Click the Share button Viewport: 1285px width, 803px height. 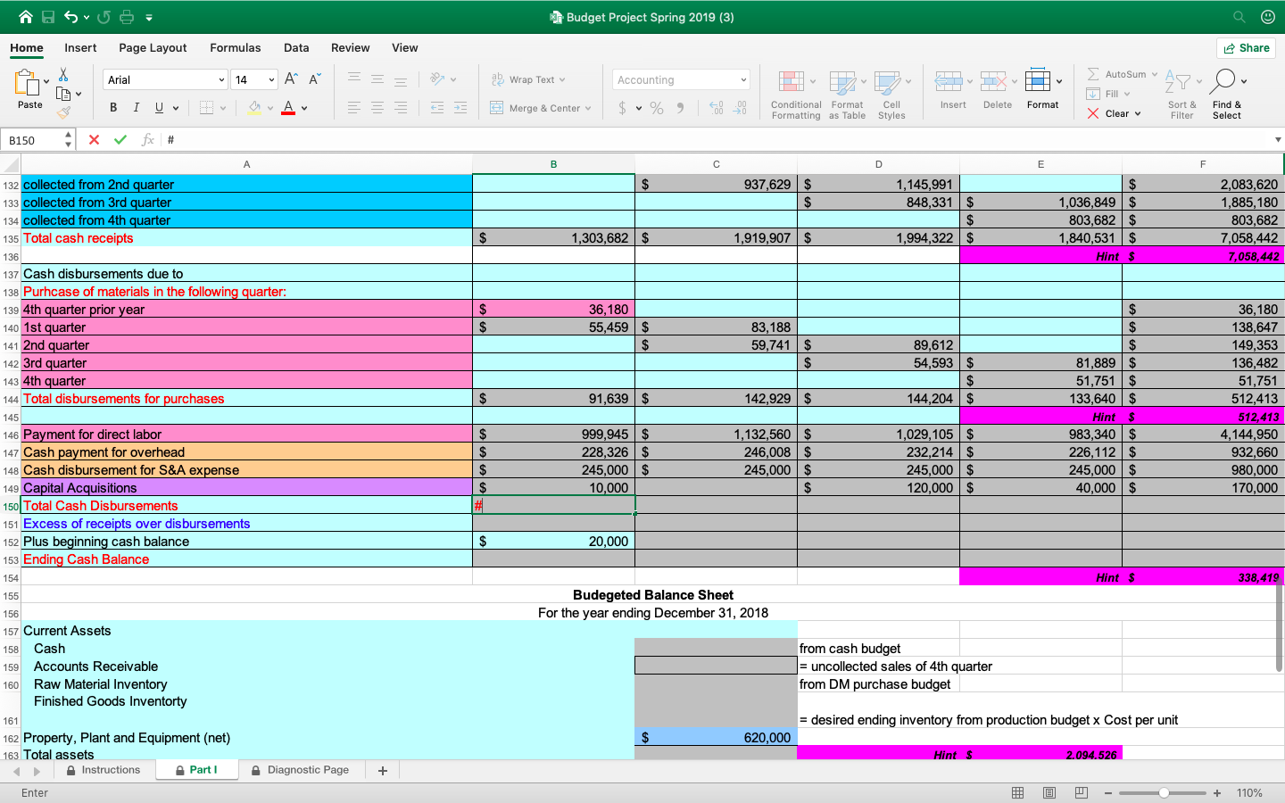point(1246,48)
